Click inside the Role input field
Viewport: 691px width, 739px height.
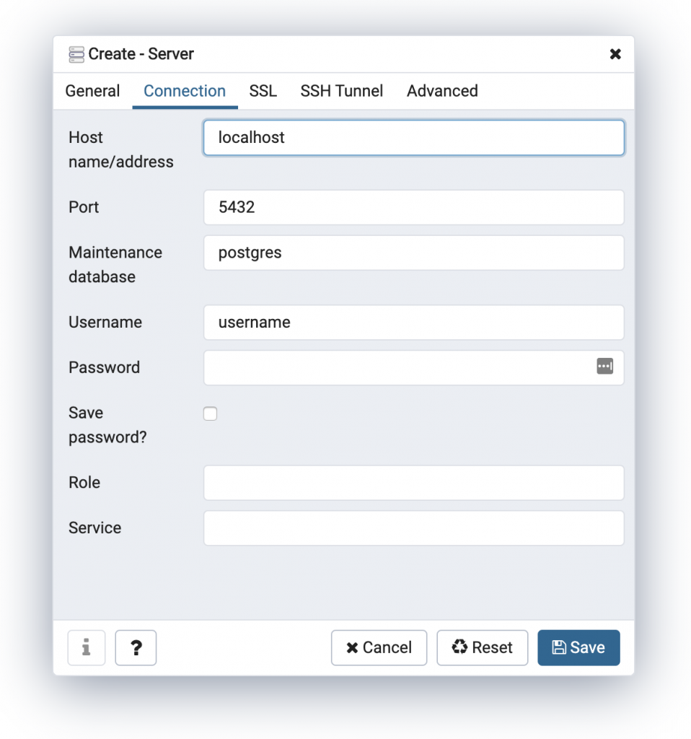pyautogui.click(x=413, y=483)
